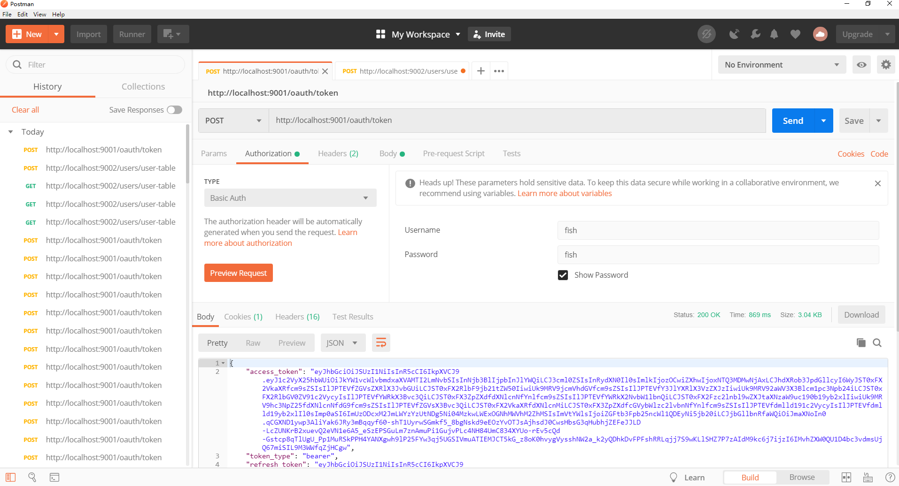Viewport: 899px width, 486px height.
Task: Open the Edit menu
Action: tap(23, 15)
